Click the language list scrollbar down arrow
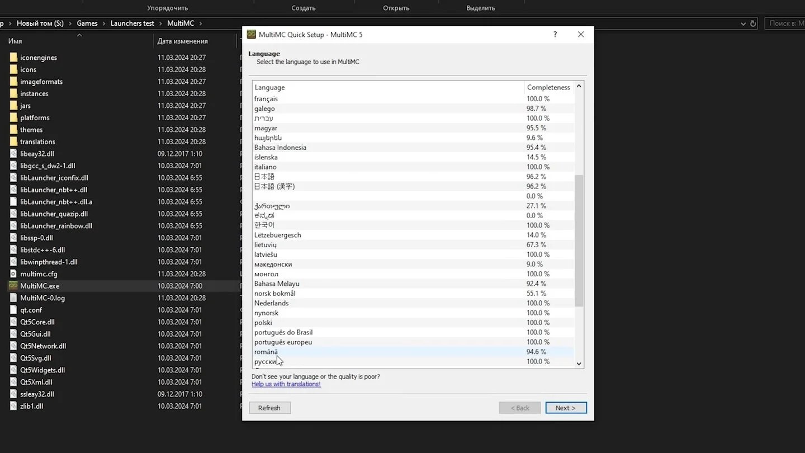 click(579, 364)
